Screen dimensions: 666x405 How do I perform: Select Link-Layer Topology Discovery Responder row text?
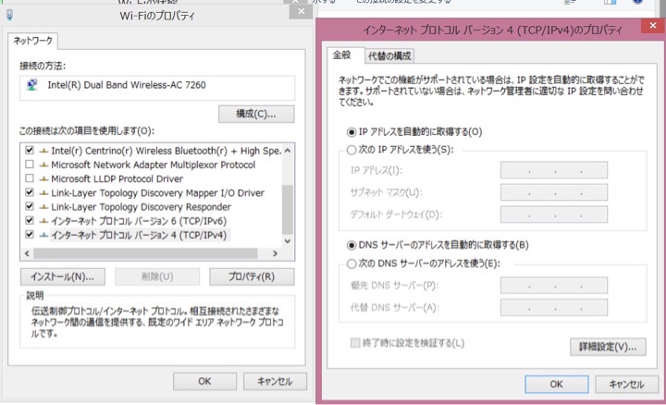(141, 207)
